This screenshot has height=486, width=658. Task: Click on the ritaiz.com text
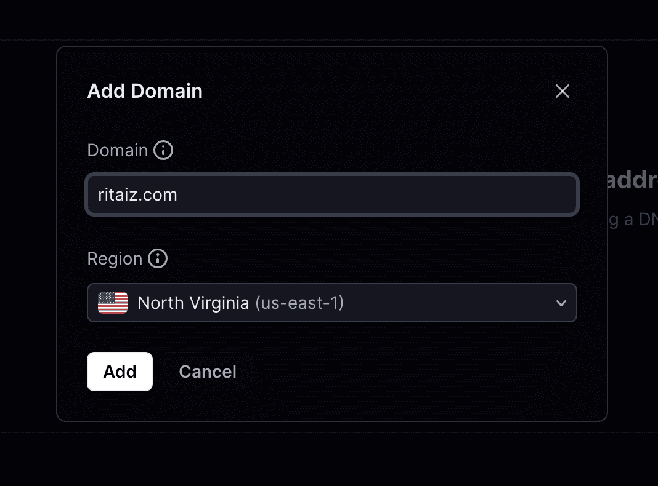137,195
